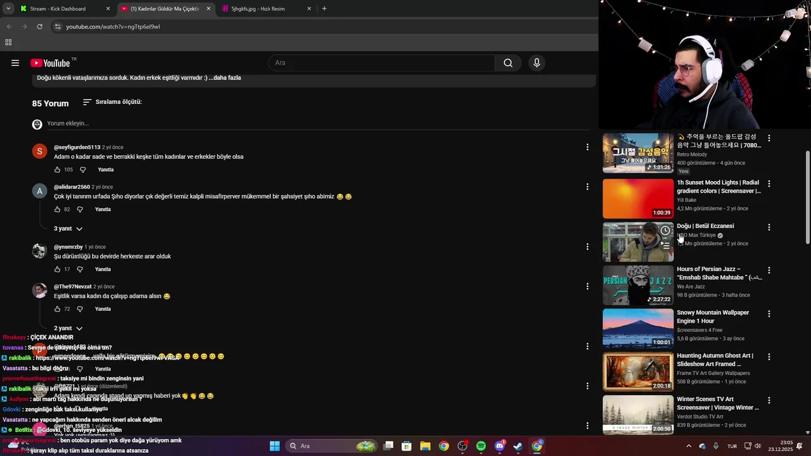Open options for 'Hours of Persian Jazz' video
This screenshot has height=456, width=811.
point(769,270)
